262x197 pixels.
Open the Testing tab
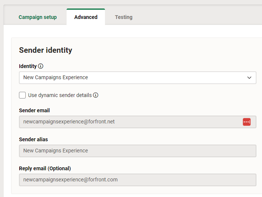124,17
